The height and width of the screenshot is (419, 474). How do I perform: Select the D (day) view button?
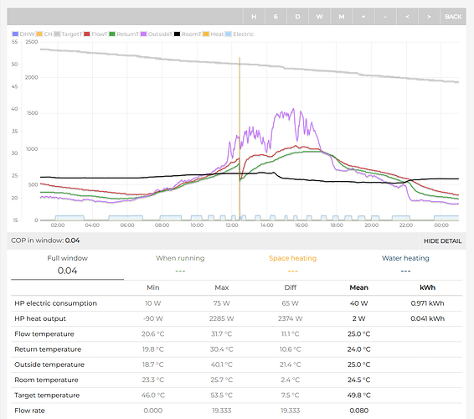297,17
